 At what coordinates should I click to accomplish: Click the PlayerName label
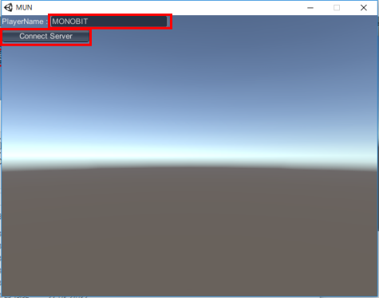pos(22,22)
